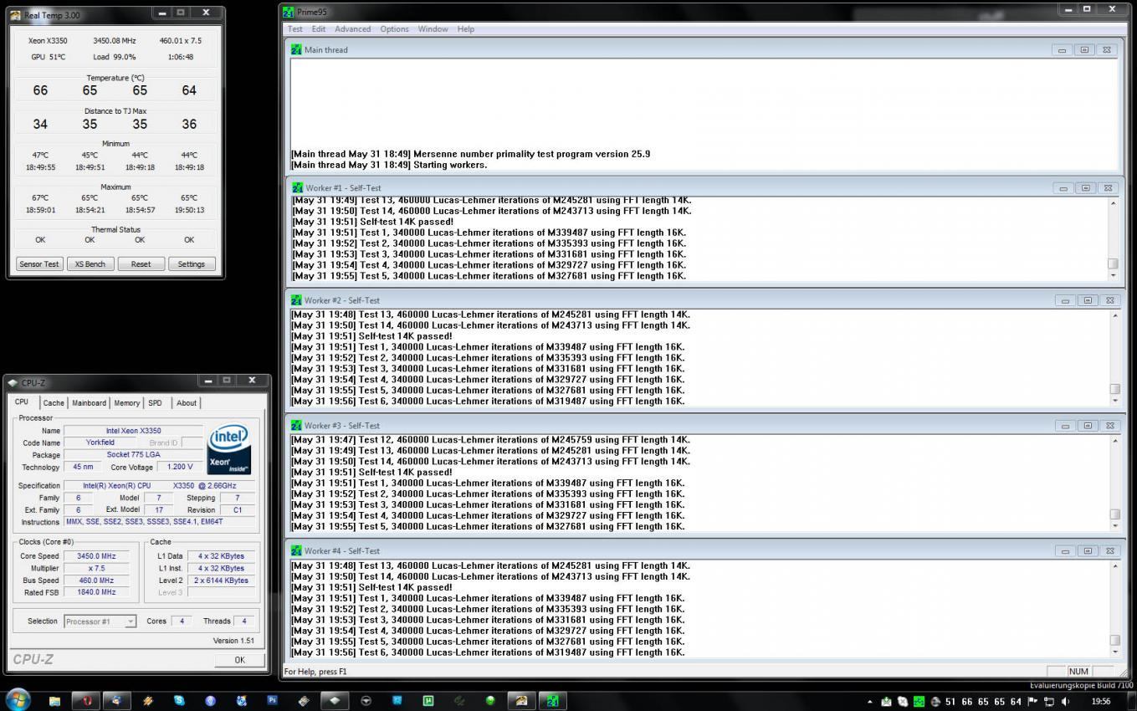
Task: Click Worker #3 Self-Test window icon
Action: pos(296,426)
